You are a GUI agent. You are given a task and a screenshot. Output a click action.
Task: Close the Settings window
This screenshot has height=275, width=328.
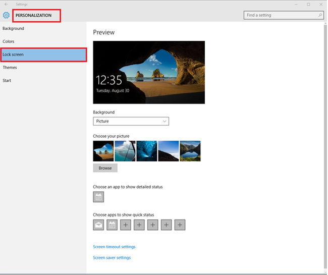(x=321, y=4)
